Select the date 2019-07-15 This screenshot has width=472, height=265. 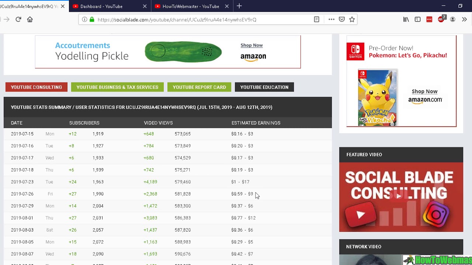[x=22, y=134]
